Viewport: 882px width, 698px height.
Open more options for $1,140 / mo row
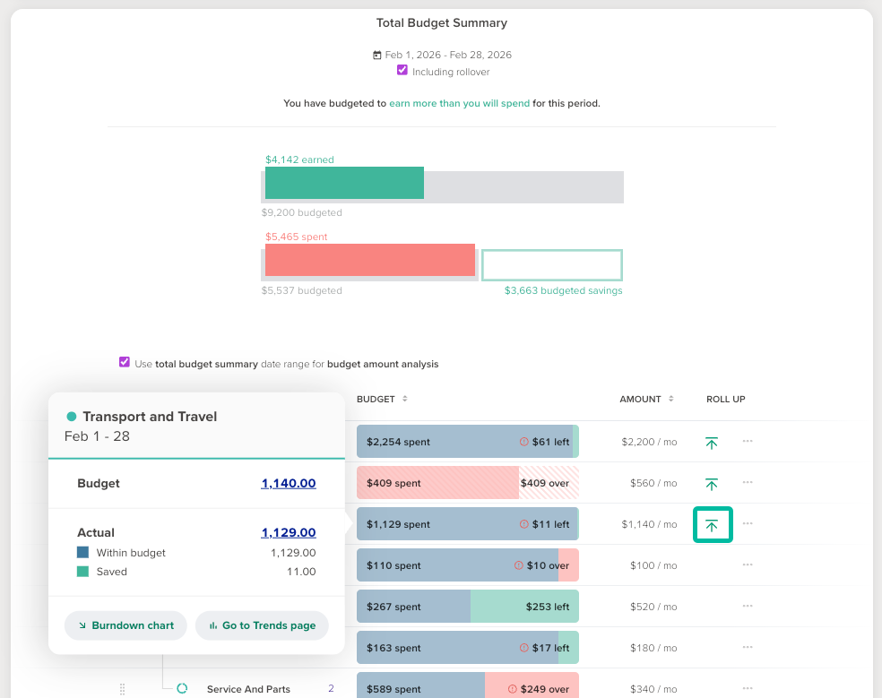(x=748, y=523)
